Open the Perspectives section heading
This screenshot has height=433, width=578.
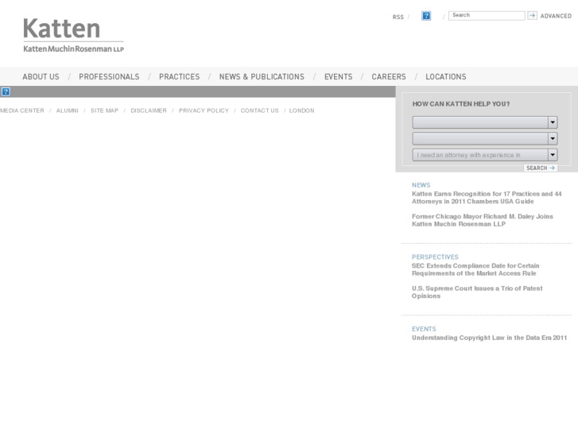tap(435, 257)
